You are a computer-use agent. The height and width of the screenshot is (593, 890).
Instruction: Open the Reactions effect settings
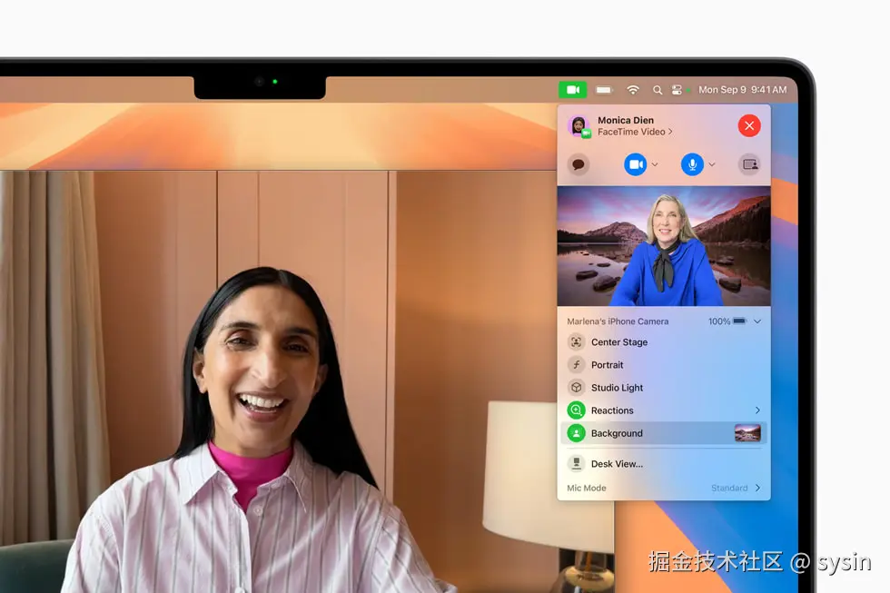pos(613,410)
